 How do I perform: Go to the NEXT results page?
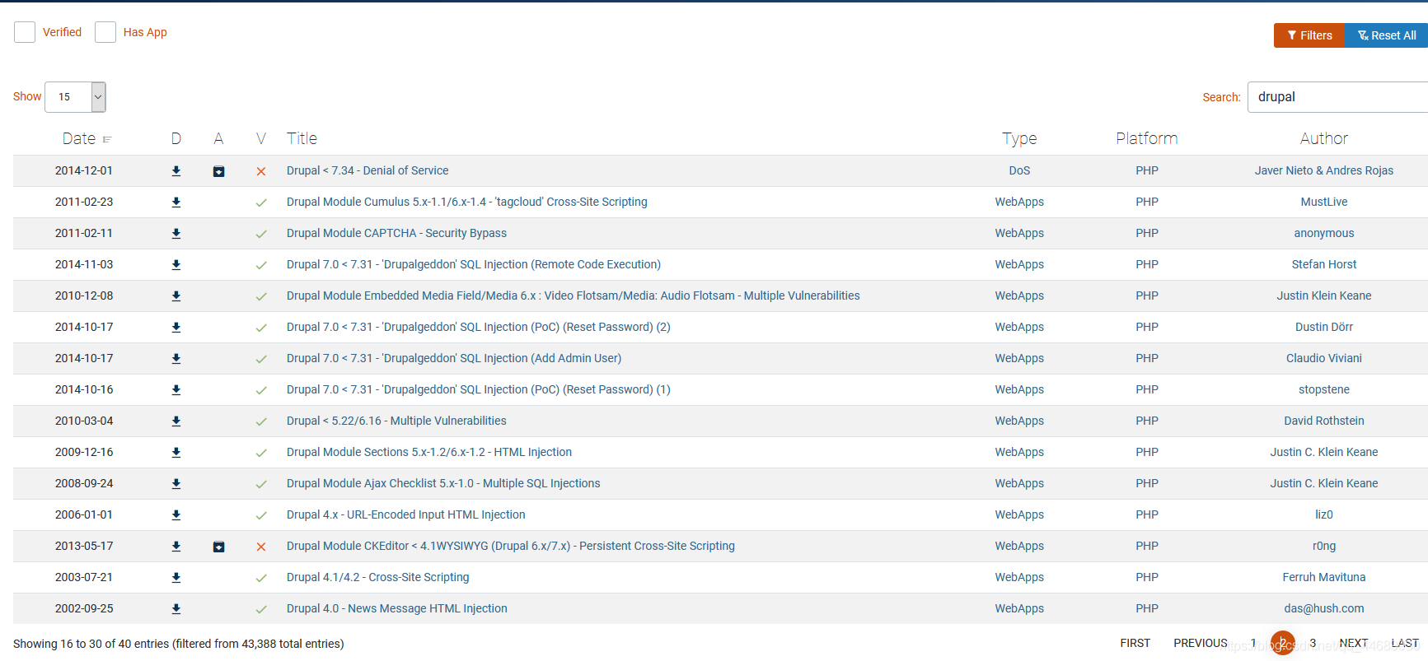tap(1354, 643)
